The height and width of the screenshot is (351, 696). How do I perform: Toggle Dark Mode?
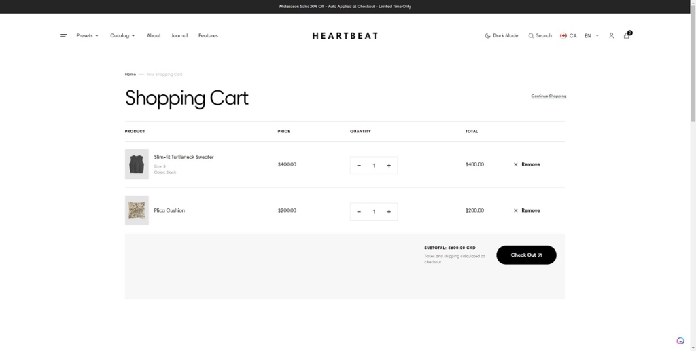pos(502,35)
